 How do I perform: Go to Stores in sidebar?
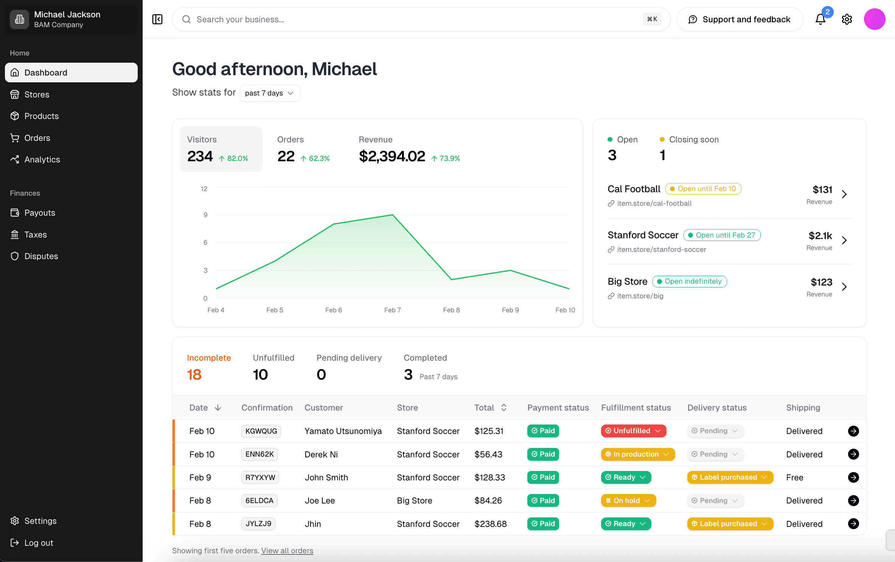tap(37, 94)
